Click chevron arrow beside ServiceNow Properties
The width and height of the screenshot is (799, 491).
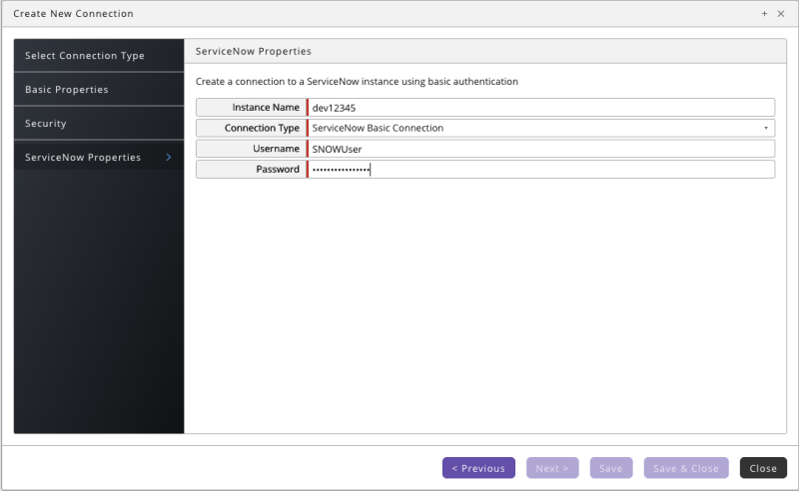[169, 158]
